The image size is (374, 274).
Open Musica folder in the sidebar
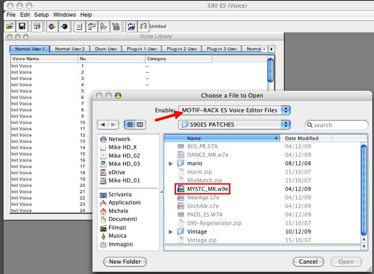(x=113, y=236)
